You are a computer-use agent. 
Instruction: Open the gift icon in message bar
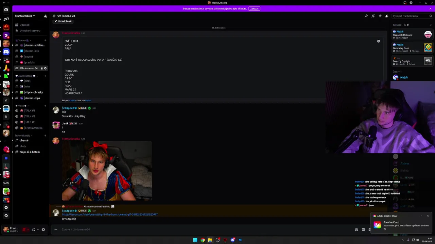pyautogui.click(x=356, y=229)
